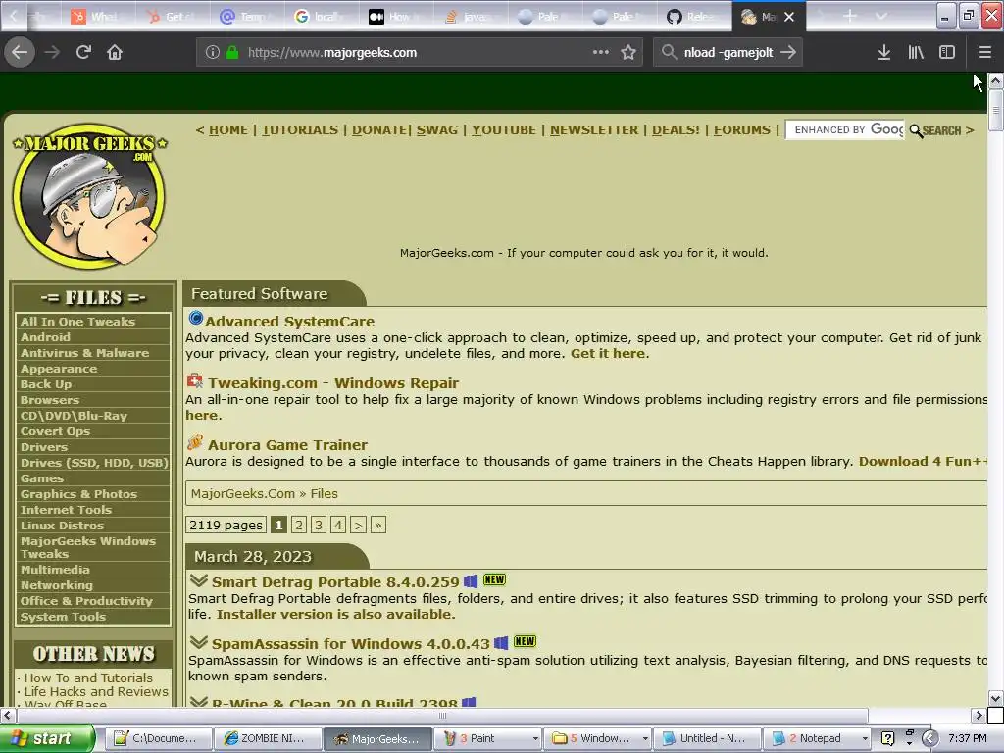Open a new tab with the plus icon

point(850,16)
